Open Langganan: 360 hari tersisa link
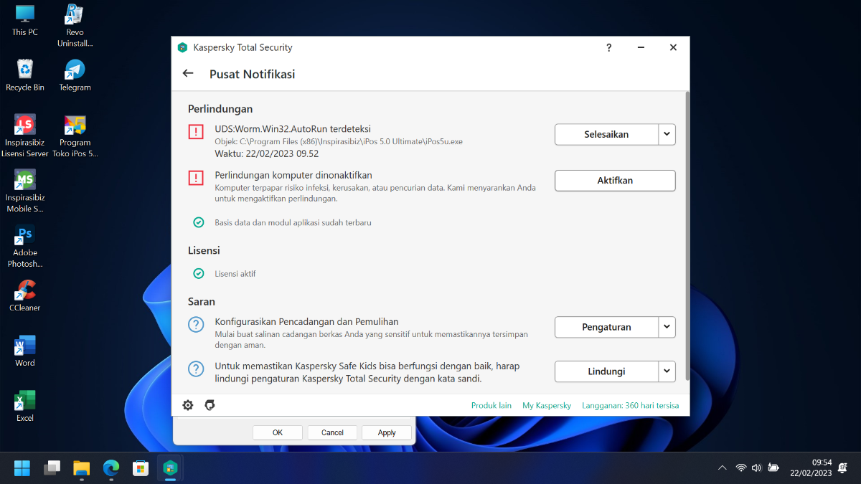Viewport: 861px width, 484px height. 631,406
